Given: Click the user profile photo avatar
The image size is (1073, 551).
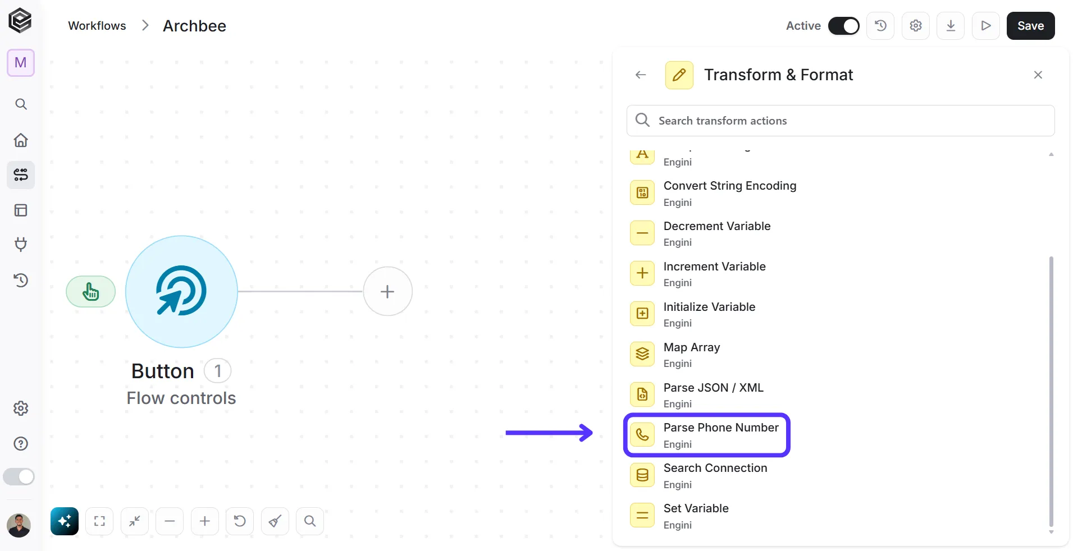Looking at the screenshot, I should 19,526.
